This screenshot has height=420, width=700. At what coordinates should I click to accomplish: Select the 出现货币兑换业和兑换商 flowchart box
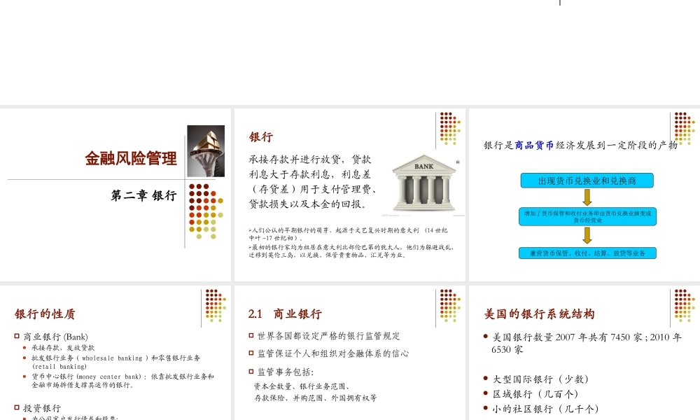click(x=587, y=180)
